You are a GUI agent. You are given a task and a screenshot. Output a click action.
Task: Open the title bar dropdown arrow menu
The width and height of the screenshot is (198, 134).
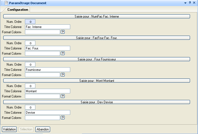pyautogui.click(x=185, y=3)
